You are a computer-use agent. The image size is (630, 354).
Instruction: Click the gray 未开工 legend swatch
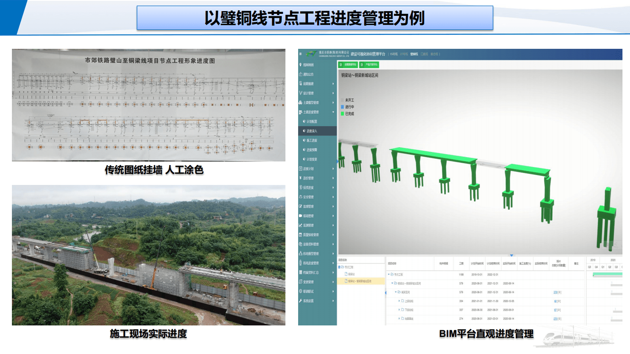click(342, 100)
